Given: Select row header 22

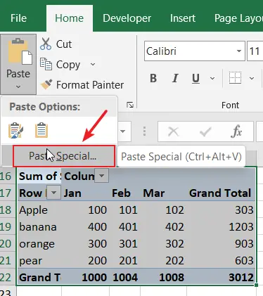Looking at the screenshot, I should [x=7, y=278].
